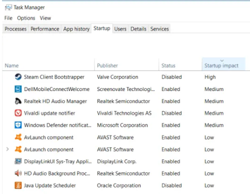This screenshot has width=250, height=194.
Task: Click Low impact for DisplayLinkUI row
Action: [209, 161]
